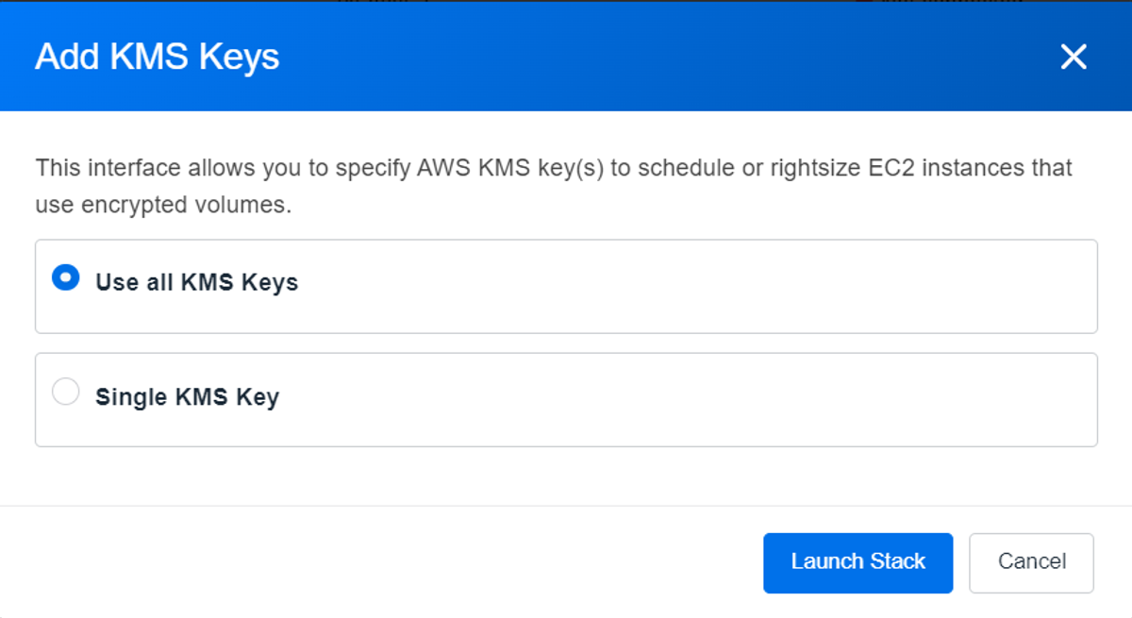Click the dialog footer left of Launch Stack
Viewport: 1132px width, 618px height.
(x=377, y=562)
